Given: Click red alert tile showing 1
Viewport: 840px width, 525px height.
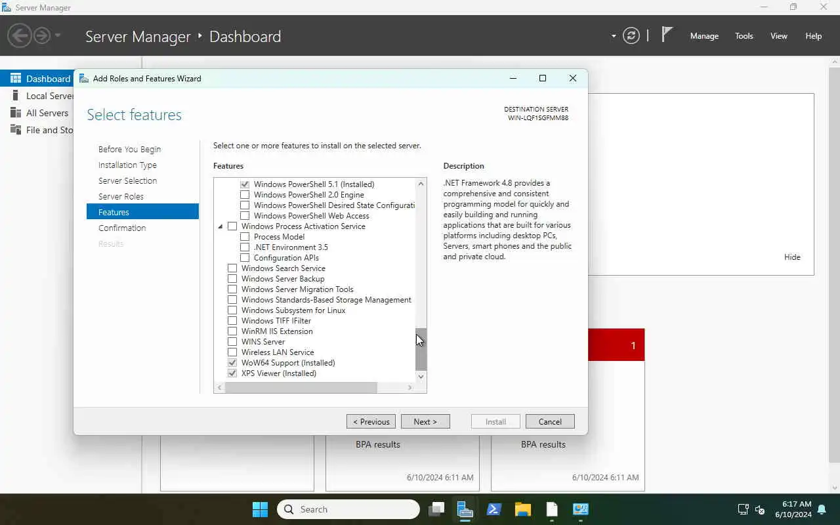Looking at the screenshot, I should (x=616, y=345).
